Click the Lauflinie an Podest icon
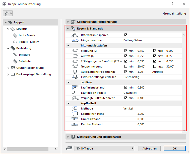 tap(74, 93)
